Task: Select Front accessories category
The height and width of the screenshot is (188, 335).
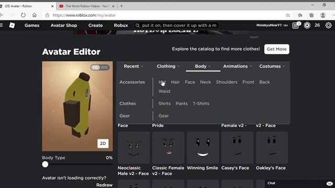Action: point(248,82)
